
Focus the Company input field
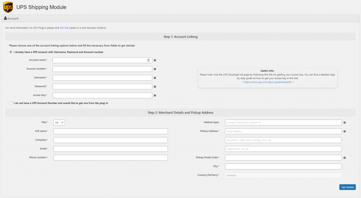(110, 140)
